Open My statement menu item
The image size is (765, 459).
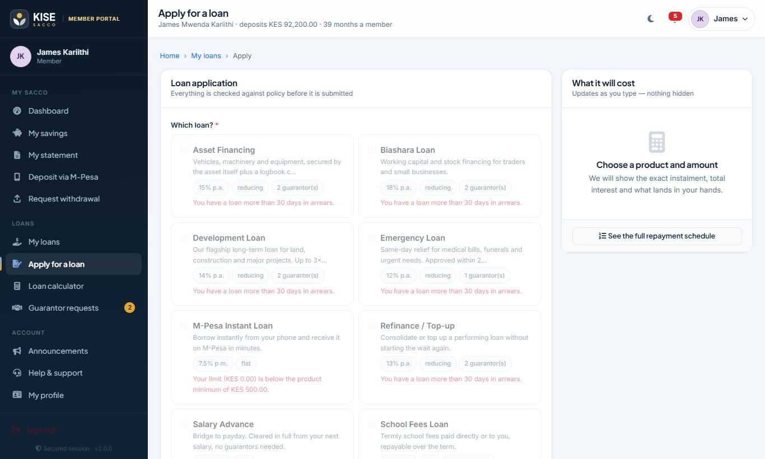[x=73, y=155]
